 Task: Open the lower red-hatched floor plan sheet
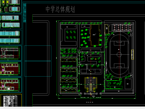(x=11, y=85)
